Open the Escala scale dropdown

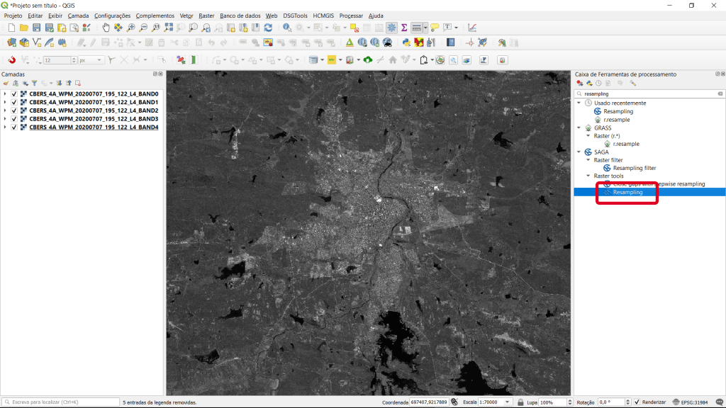pos(508,402)
